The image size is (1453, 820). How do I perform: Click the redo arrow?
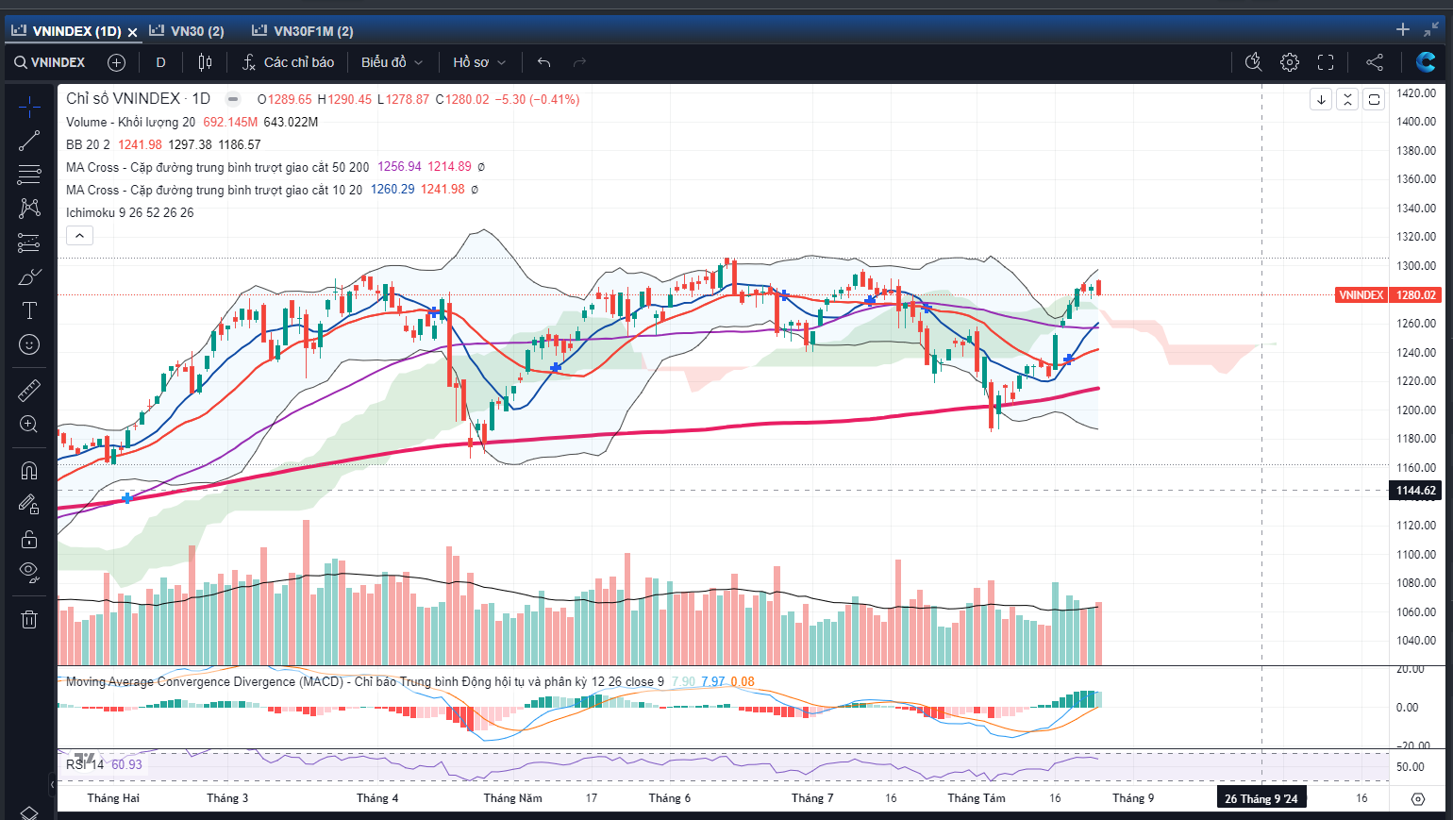580,62
